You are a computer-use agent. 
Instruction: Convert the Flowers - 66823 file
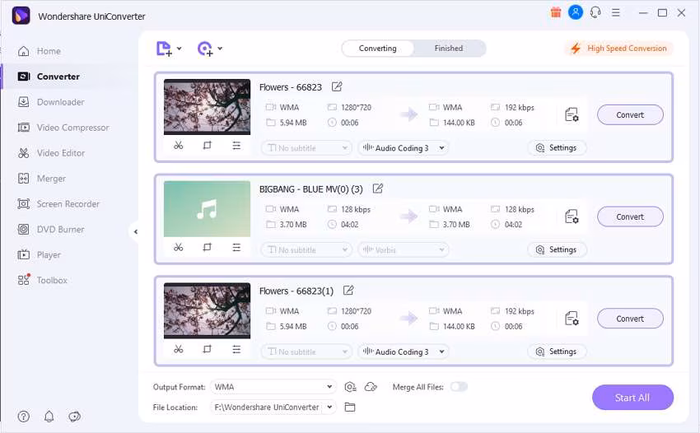(x=630, y=114)
